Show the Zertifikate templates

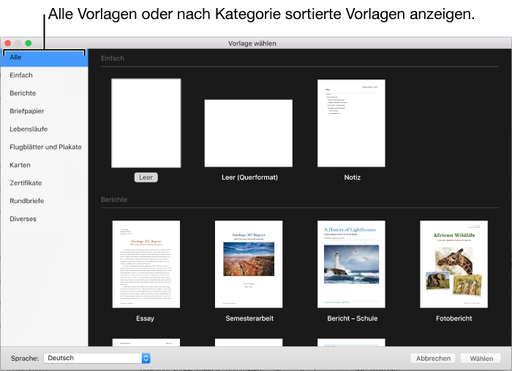[26, 183]
